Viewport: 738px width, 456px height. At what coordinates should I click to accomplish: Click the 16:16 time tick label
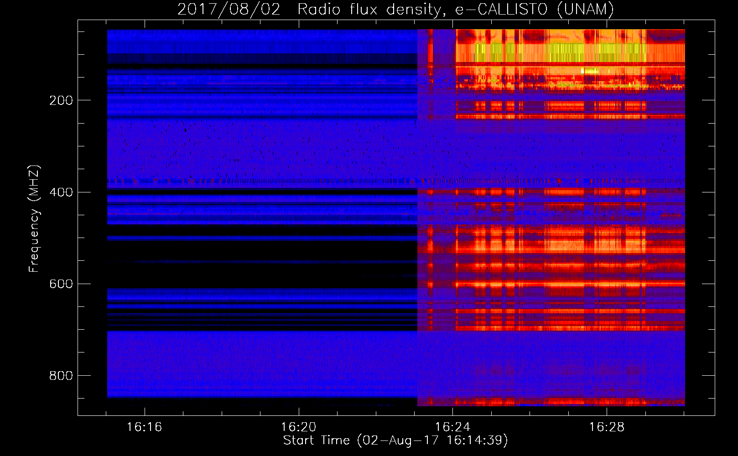pyautogui.click(x=144, y=427)
